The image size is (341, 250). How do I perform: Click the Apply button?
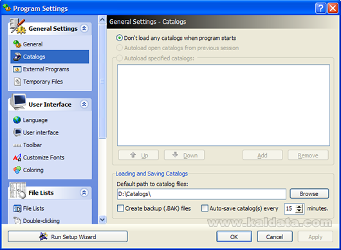315,237
